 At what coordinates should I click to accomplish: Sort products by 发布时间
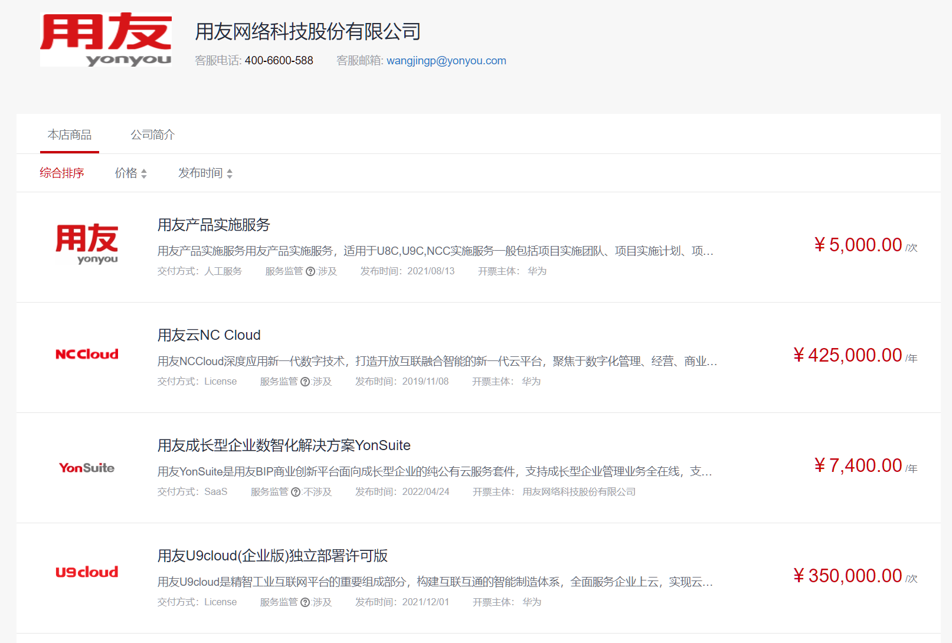click(205, 173)
